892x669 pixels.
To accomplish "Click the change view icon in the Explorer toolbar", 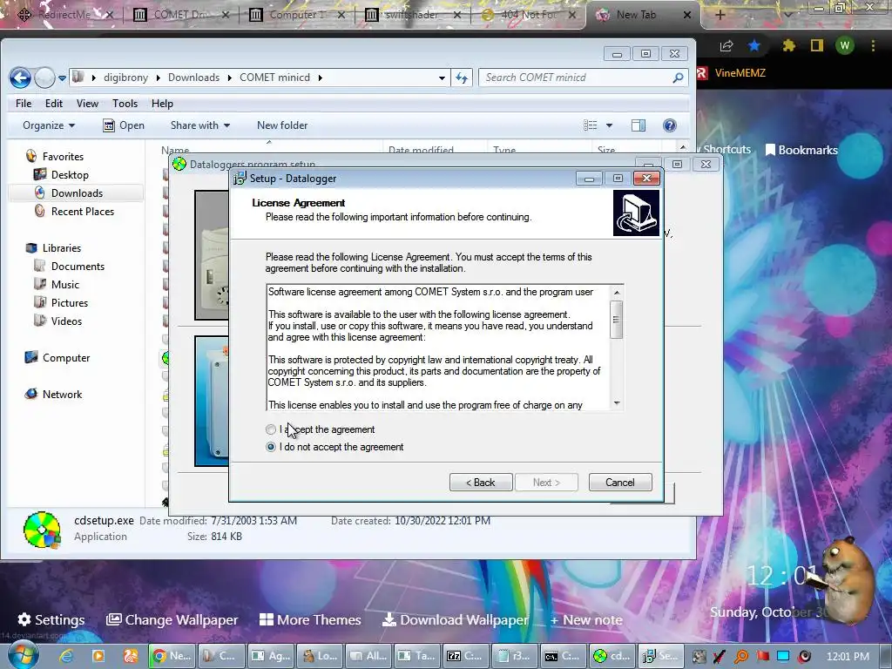I will (591, 125).
